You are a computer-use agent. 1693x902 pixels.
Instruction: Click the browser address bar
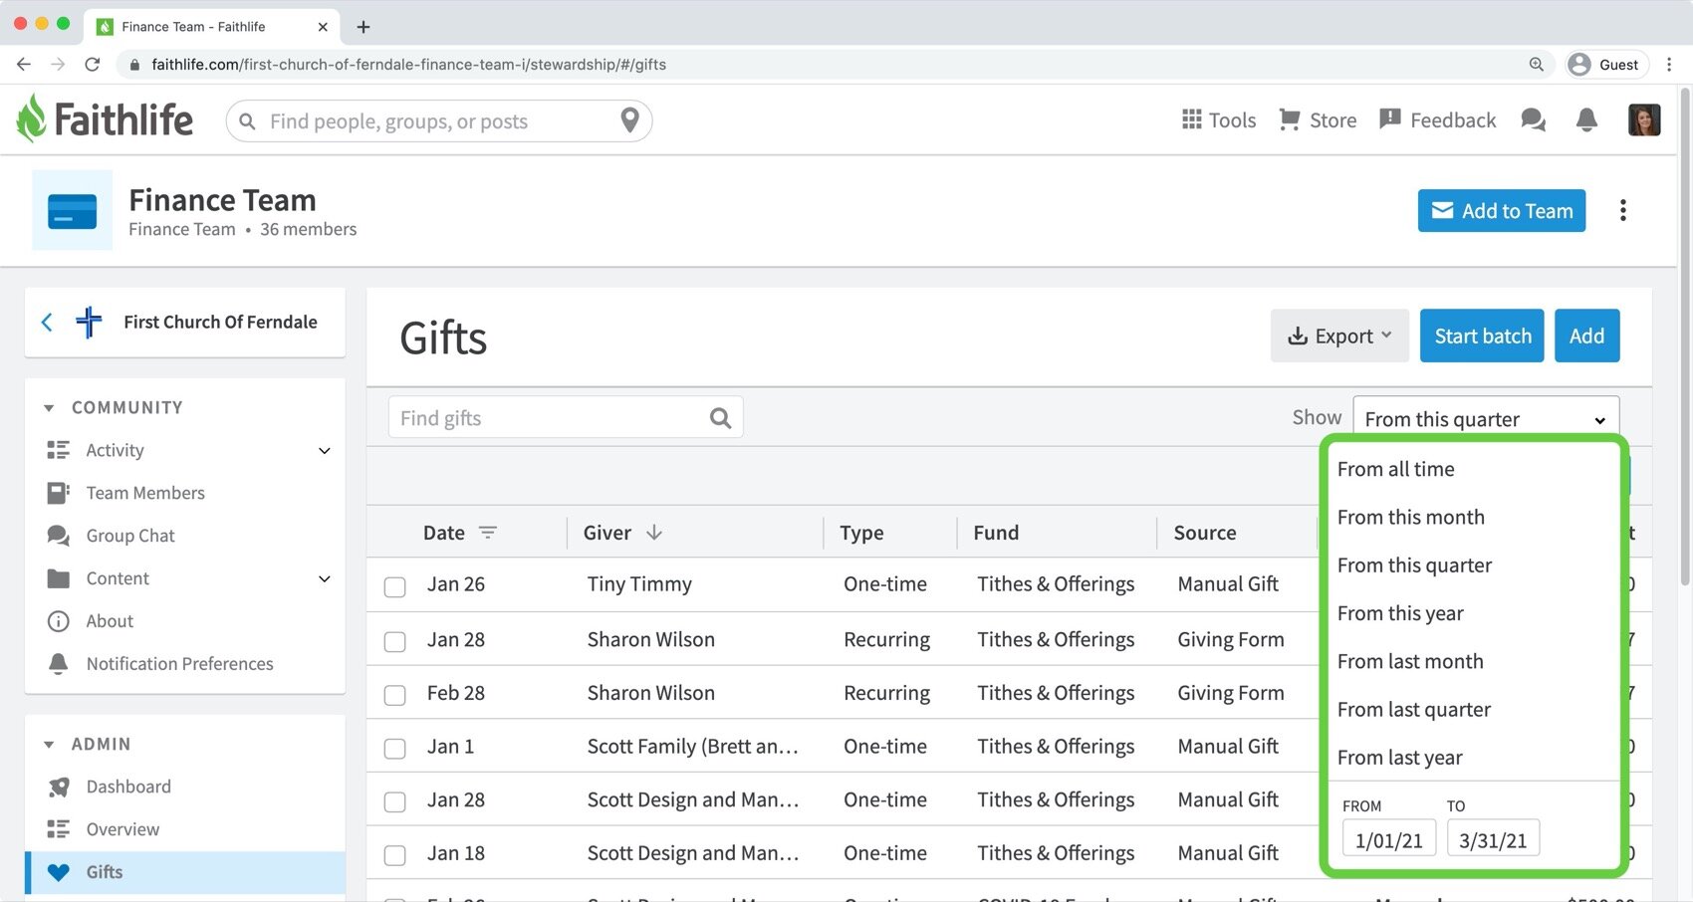(837, 65)
